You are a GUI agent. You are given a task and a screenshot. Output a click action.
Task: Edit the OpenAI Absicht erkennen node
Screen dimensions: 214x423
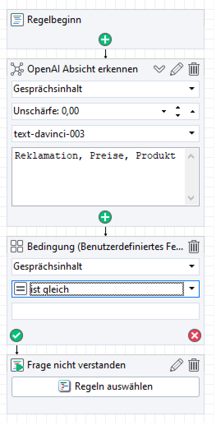tap(177, 69)
